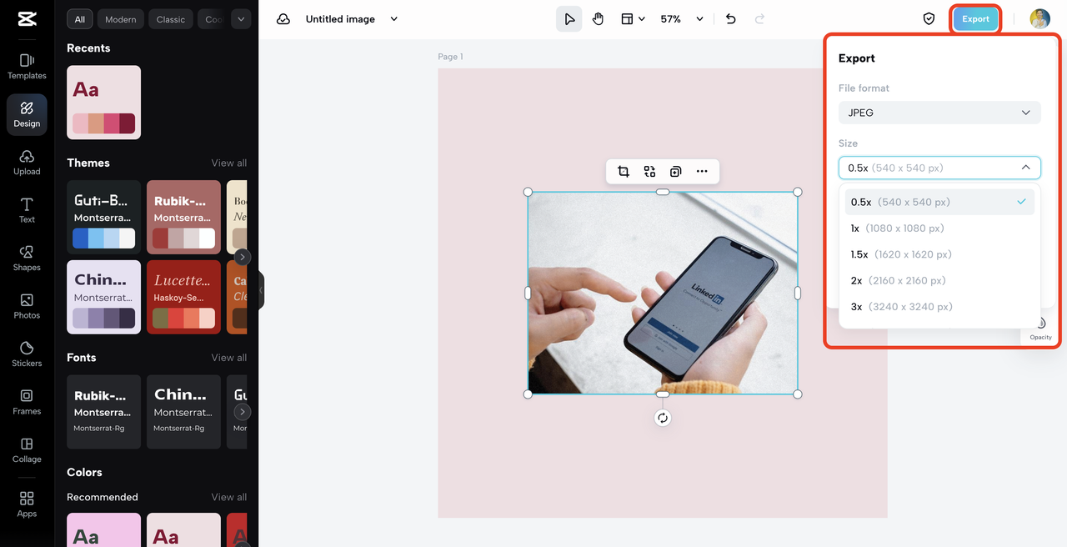Collapse the Size dropdown showing 0.5x

939,168
